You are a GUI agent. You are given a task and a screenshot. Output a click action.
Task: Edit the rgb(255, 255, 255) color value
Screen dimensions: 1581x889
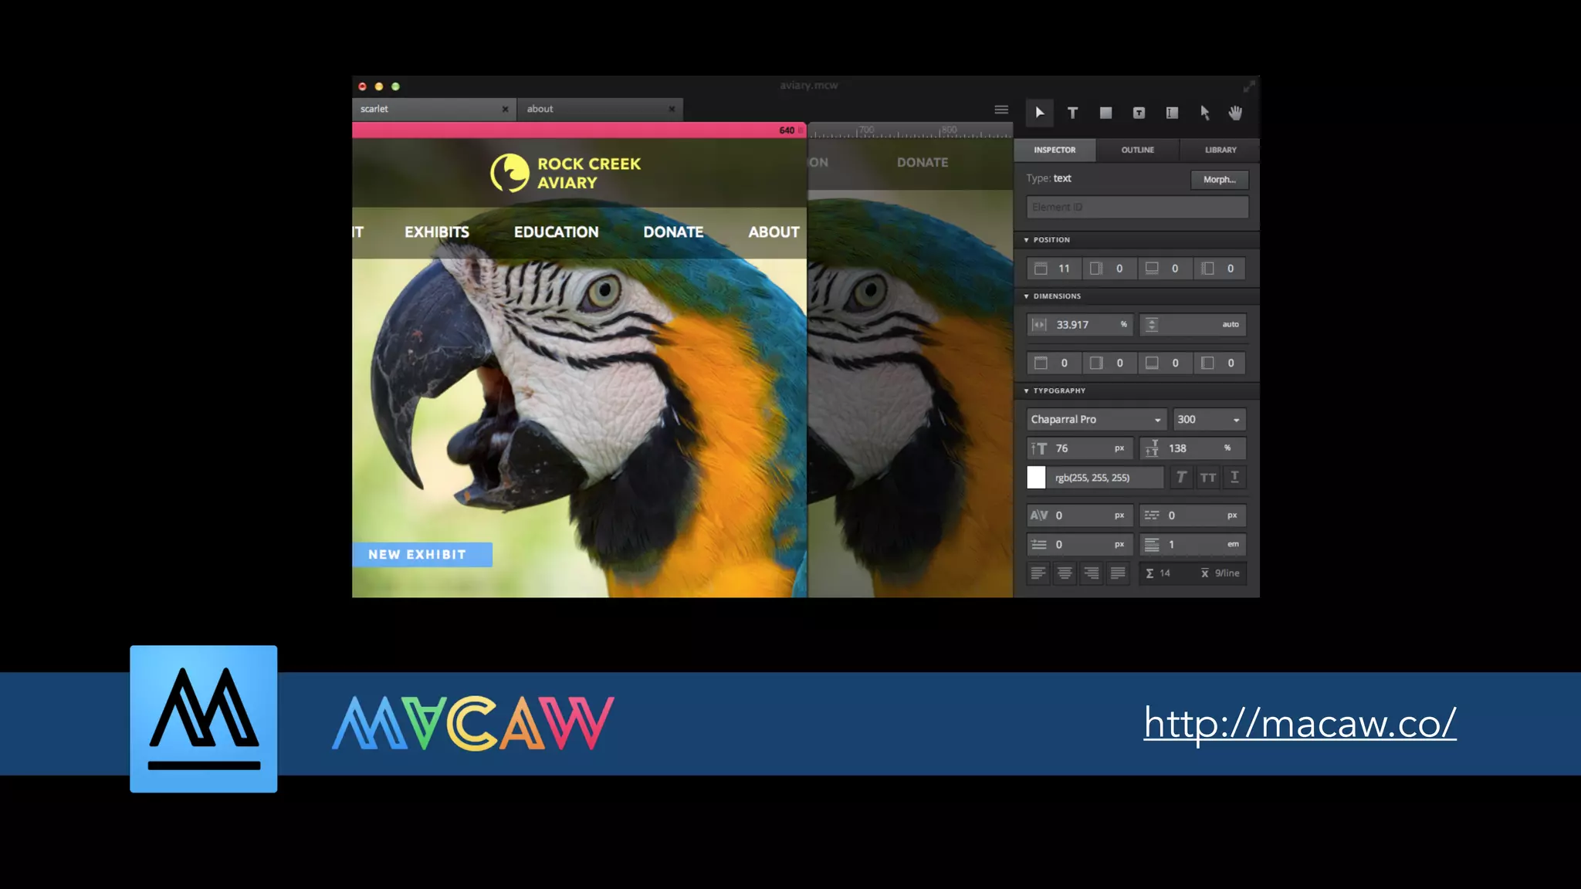pos(1106,478)
